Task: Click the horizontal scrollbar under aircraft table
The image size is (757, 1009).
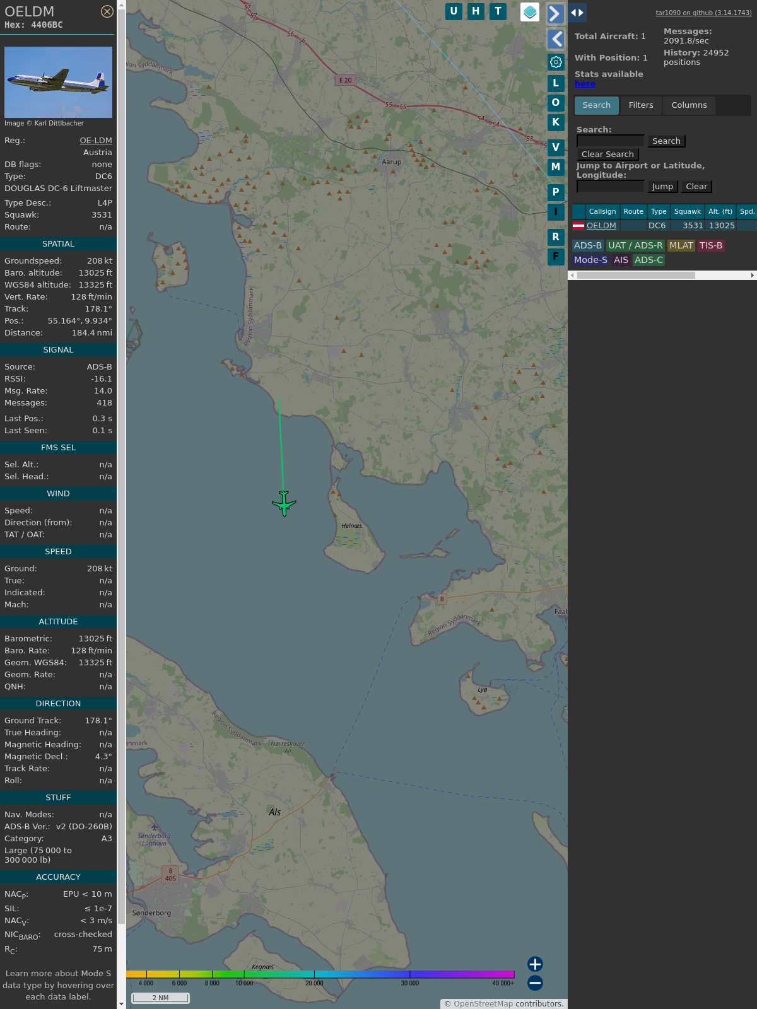Action: tap(636, 275)
